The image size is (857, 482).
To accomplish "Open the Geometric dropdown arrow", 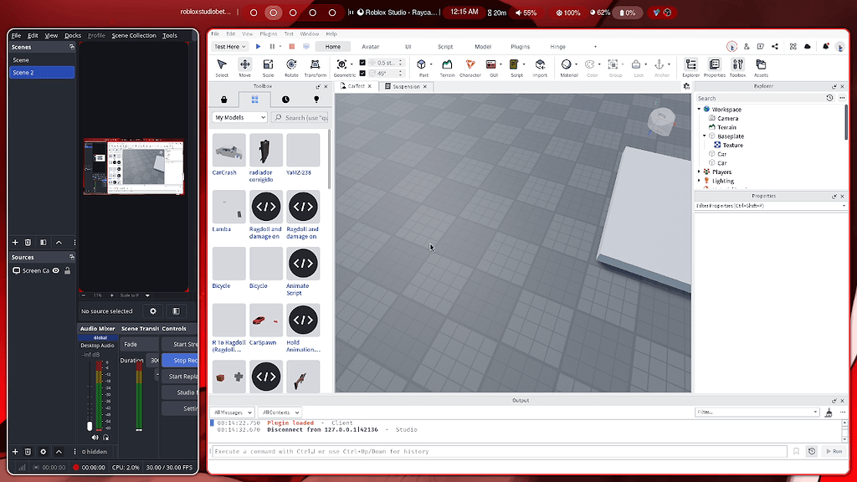I will [x=352, y=64].
